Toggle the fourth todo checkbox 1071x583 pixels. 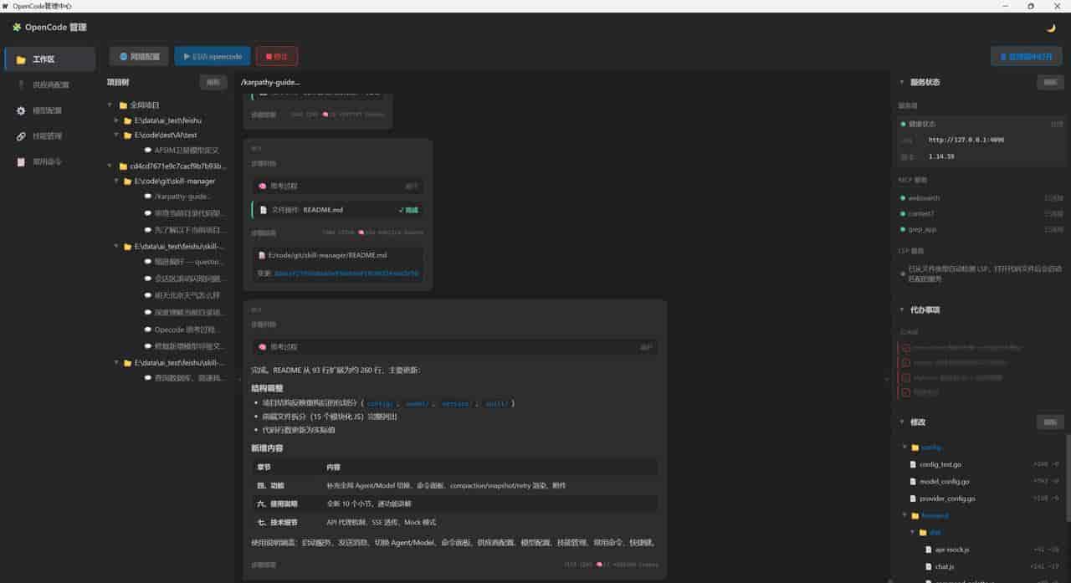pos(905,392)
